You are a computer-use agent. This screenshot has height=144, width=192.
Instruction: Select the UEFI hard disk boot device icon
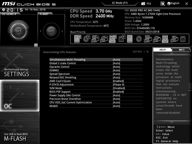click(x=78, y=39)
